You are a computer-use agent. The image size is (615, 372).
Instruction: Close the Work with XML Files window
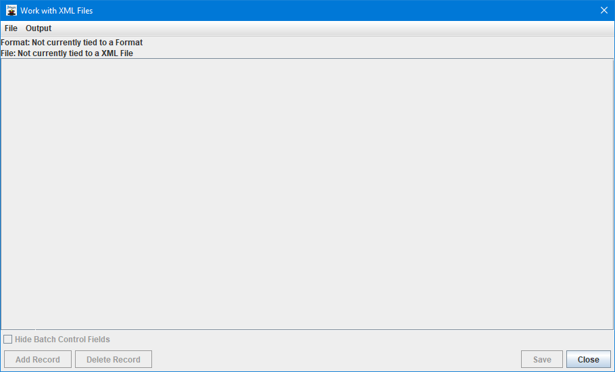[x=604, y=11]
